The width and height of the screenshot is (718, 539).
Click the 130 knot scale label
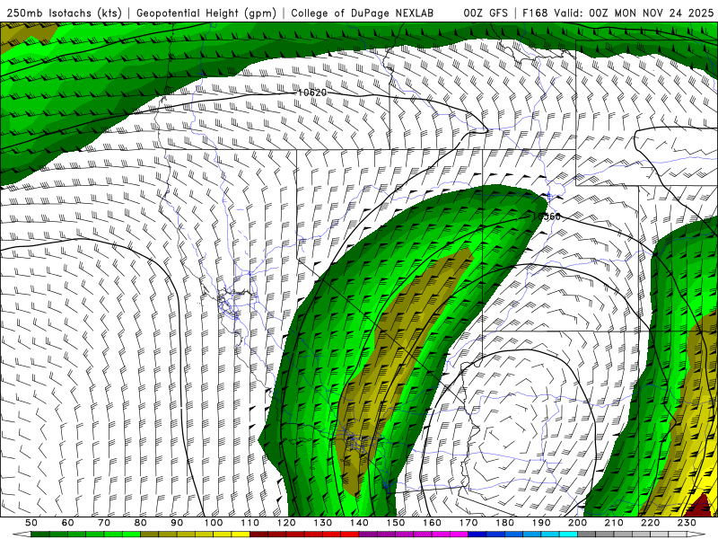[x=323, y=523]
